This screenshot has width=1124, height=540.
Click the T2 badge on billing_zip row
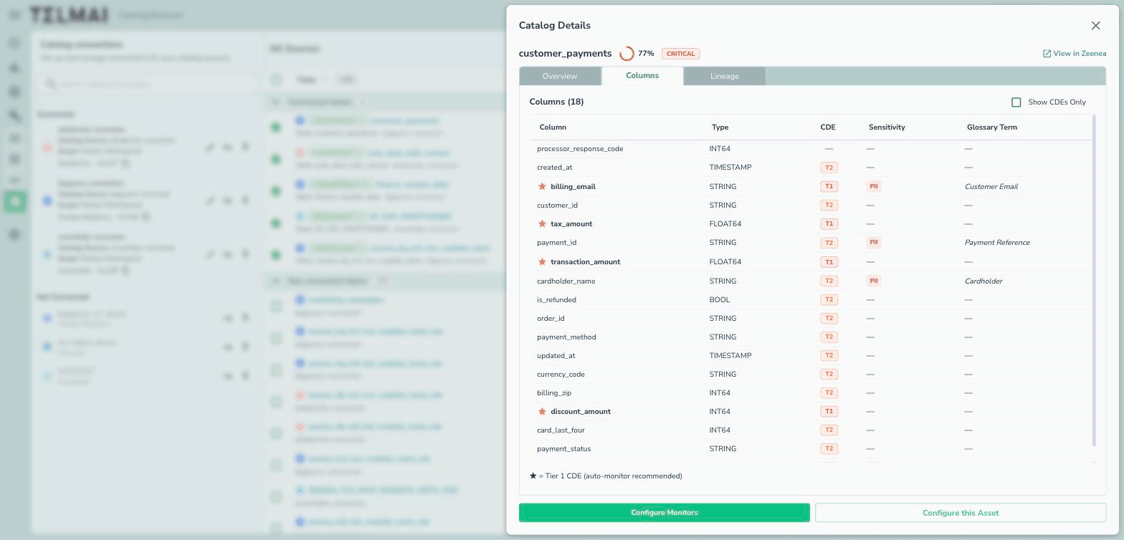pyautogui.click(x=829, y=392)
